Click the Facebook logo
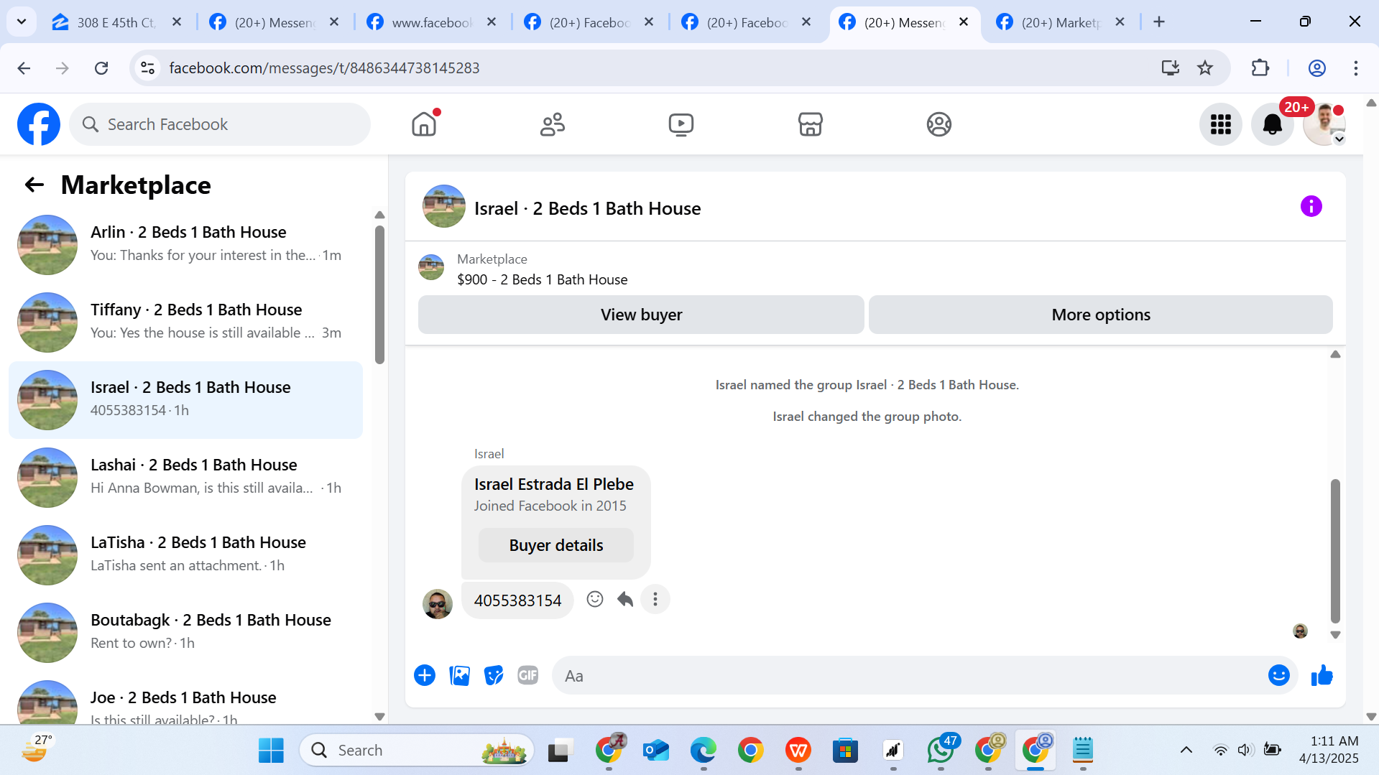Viewport: 1379px width, 775px height. pyautogui.click(x=39, y=124)
